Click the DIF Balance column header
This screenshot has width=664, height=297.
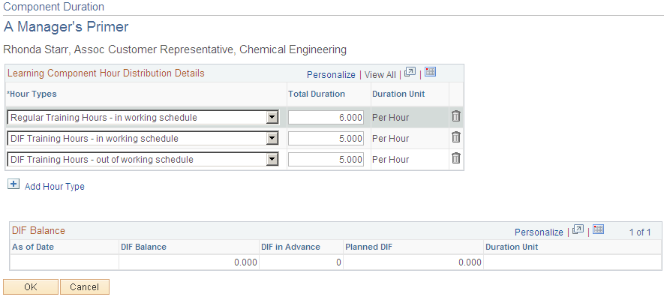[143, 247]
